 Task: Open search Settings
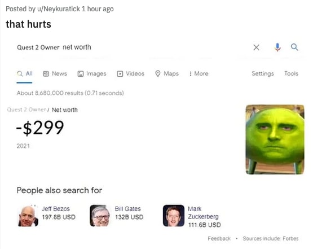(x=263, y=73)
